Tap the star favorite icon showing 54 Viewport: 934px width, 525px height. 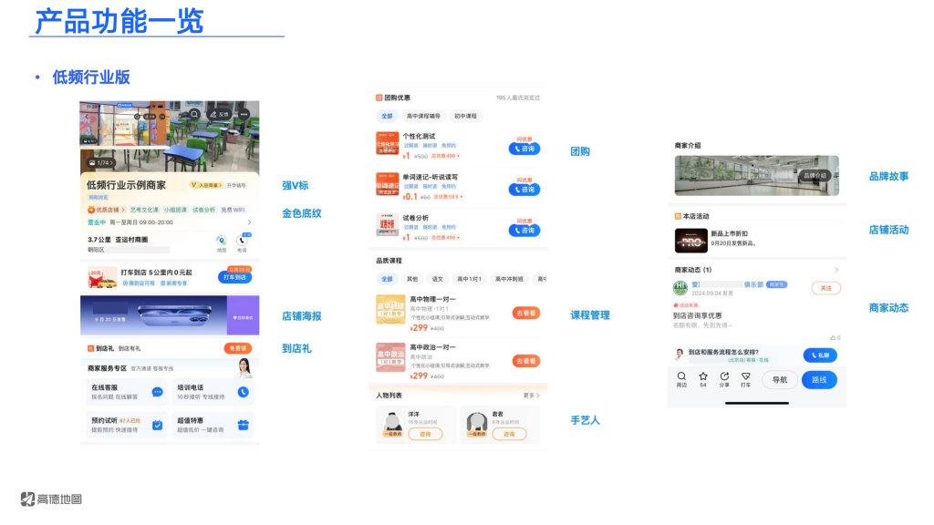703,376
